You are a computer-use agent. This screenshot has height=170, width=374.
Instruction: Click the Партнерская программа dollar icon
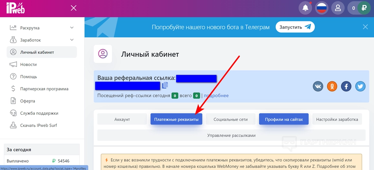(x=13, y=89)
